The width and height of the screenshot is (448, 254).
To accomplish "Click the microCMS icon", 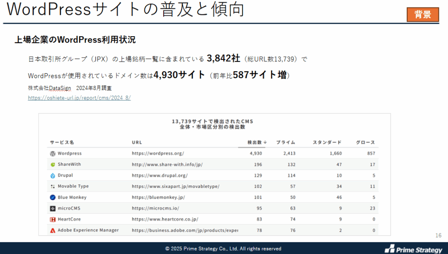I will point(52,208).
